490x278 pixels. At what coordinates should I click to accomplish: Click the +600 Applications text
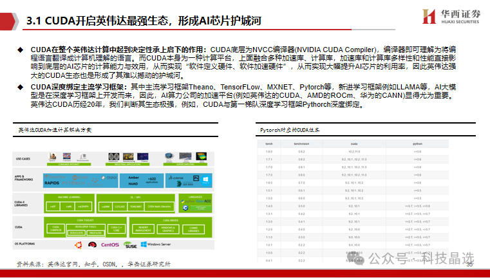152,180
